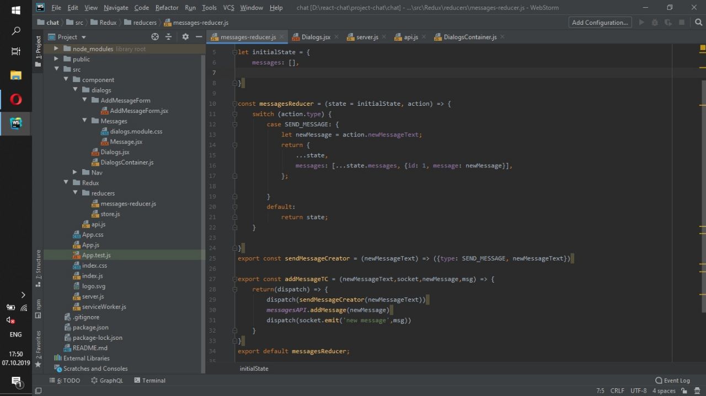The image size is (706, 396).
Task: Open the Refactor menu
Action: coord(167,8)
